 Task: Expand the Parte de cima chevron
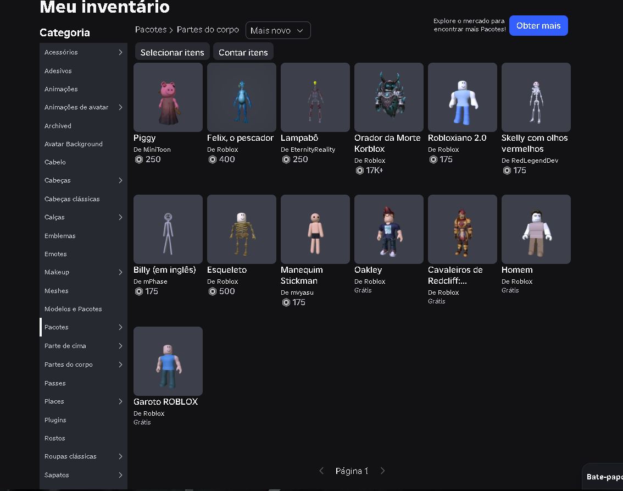click(x=120, y=346)
